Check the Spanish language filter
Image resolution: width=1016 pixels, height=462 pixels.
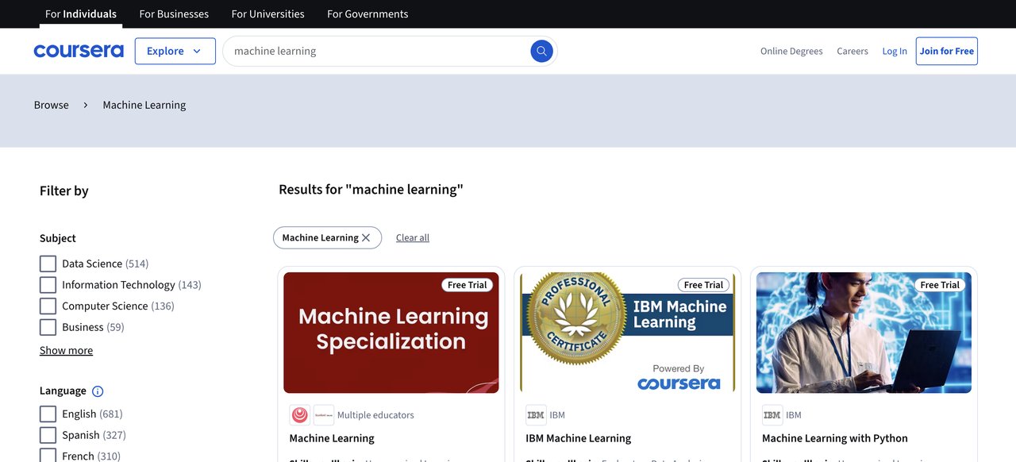click(x=48, y=435)
